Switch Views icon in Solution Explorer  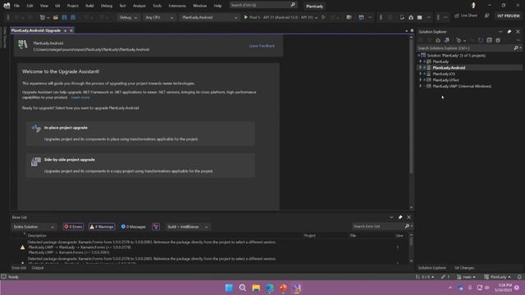tap(446, 40)
